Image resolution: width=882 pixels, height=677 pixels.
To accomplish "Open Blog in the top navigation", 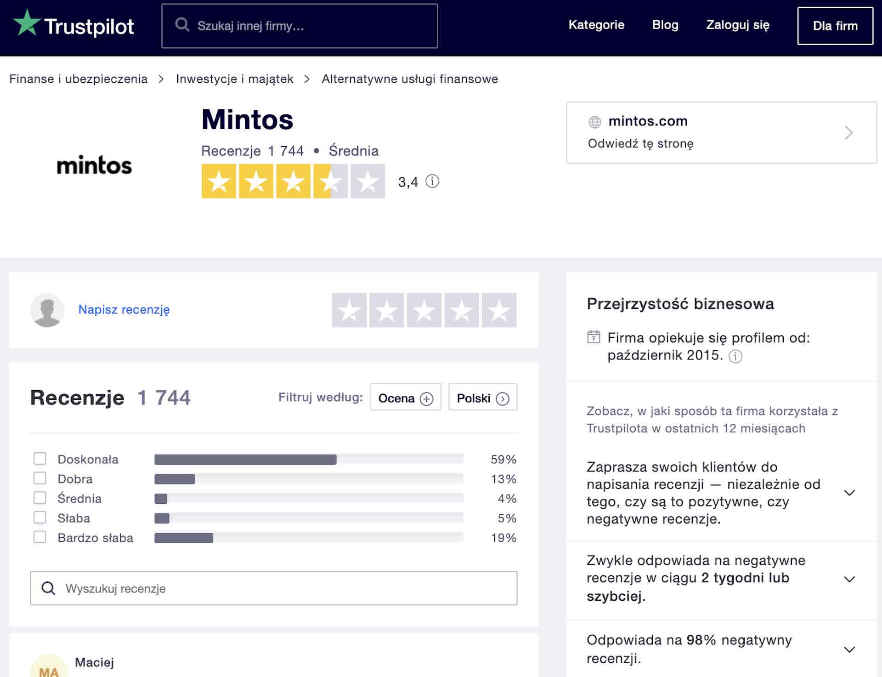I will coord(665,25).
